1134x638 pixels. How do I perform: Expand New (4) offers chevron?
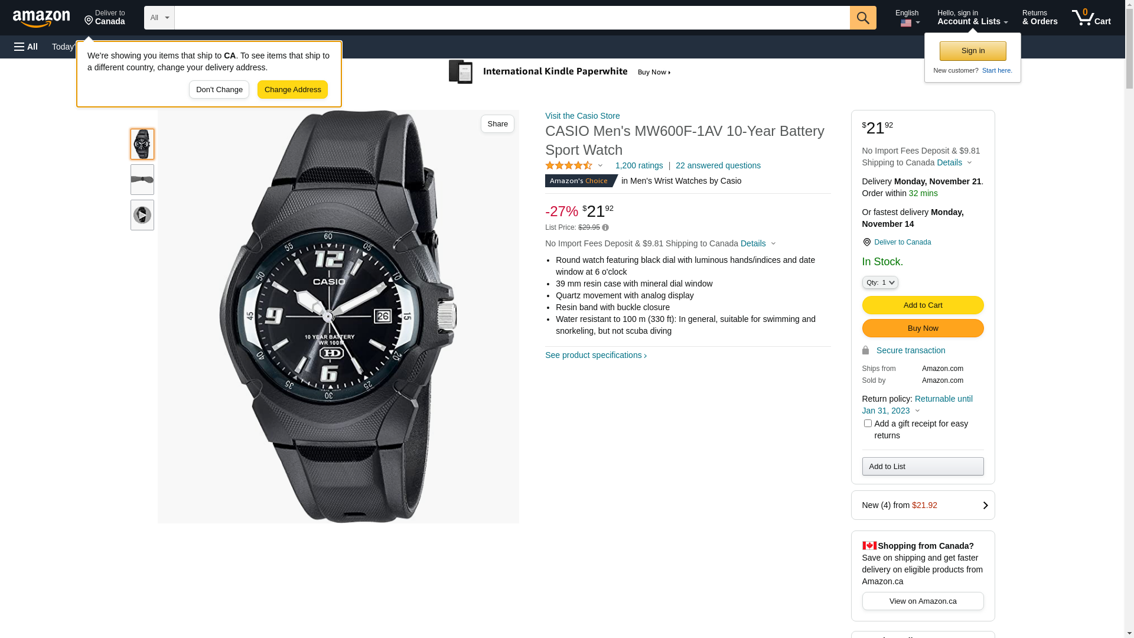[985, 506]
